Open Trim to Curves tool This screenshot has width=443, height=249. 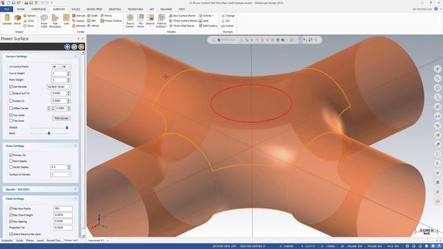coord(130,21)
